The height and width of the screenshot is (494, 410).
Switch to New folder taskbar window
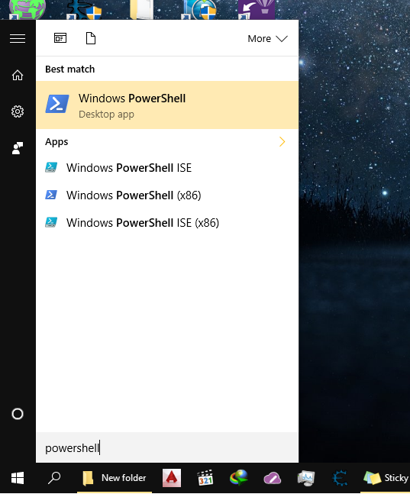[x=115, y=478]
